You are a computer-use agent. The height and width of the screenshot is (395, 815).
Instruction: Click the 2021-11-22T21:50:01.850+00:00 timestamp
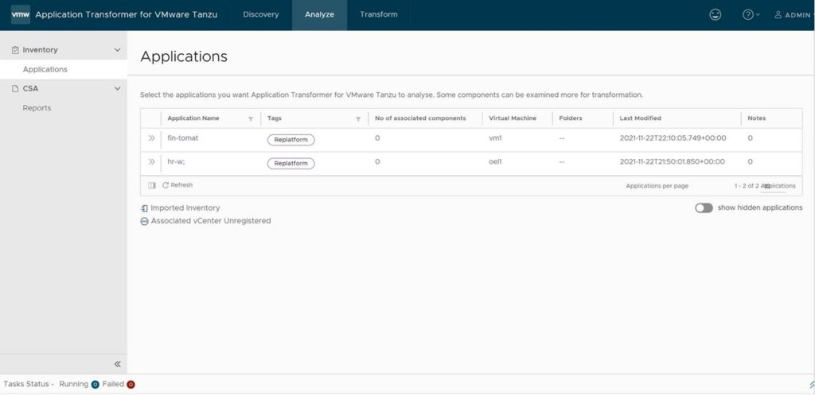[x=672, y=162]
